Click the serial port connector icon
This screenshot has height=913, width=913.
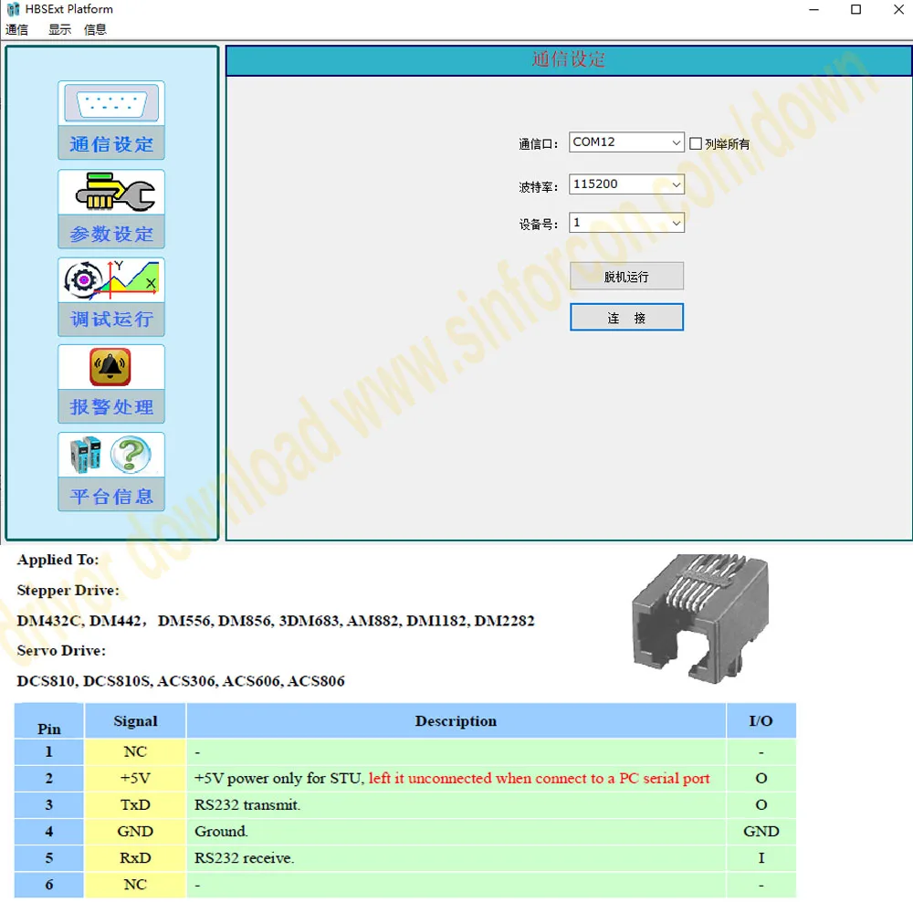coord(111,104)
